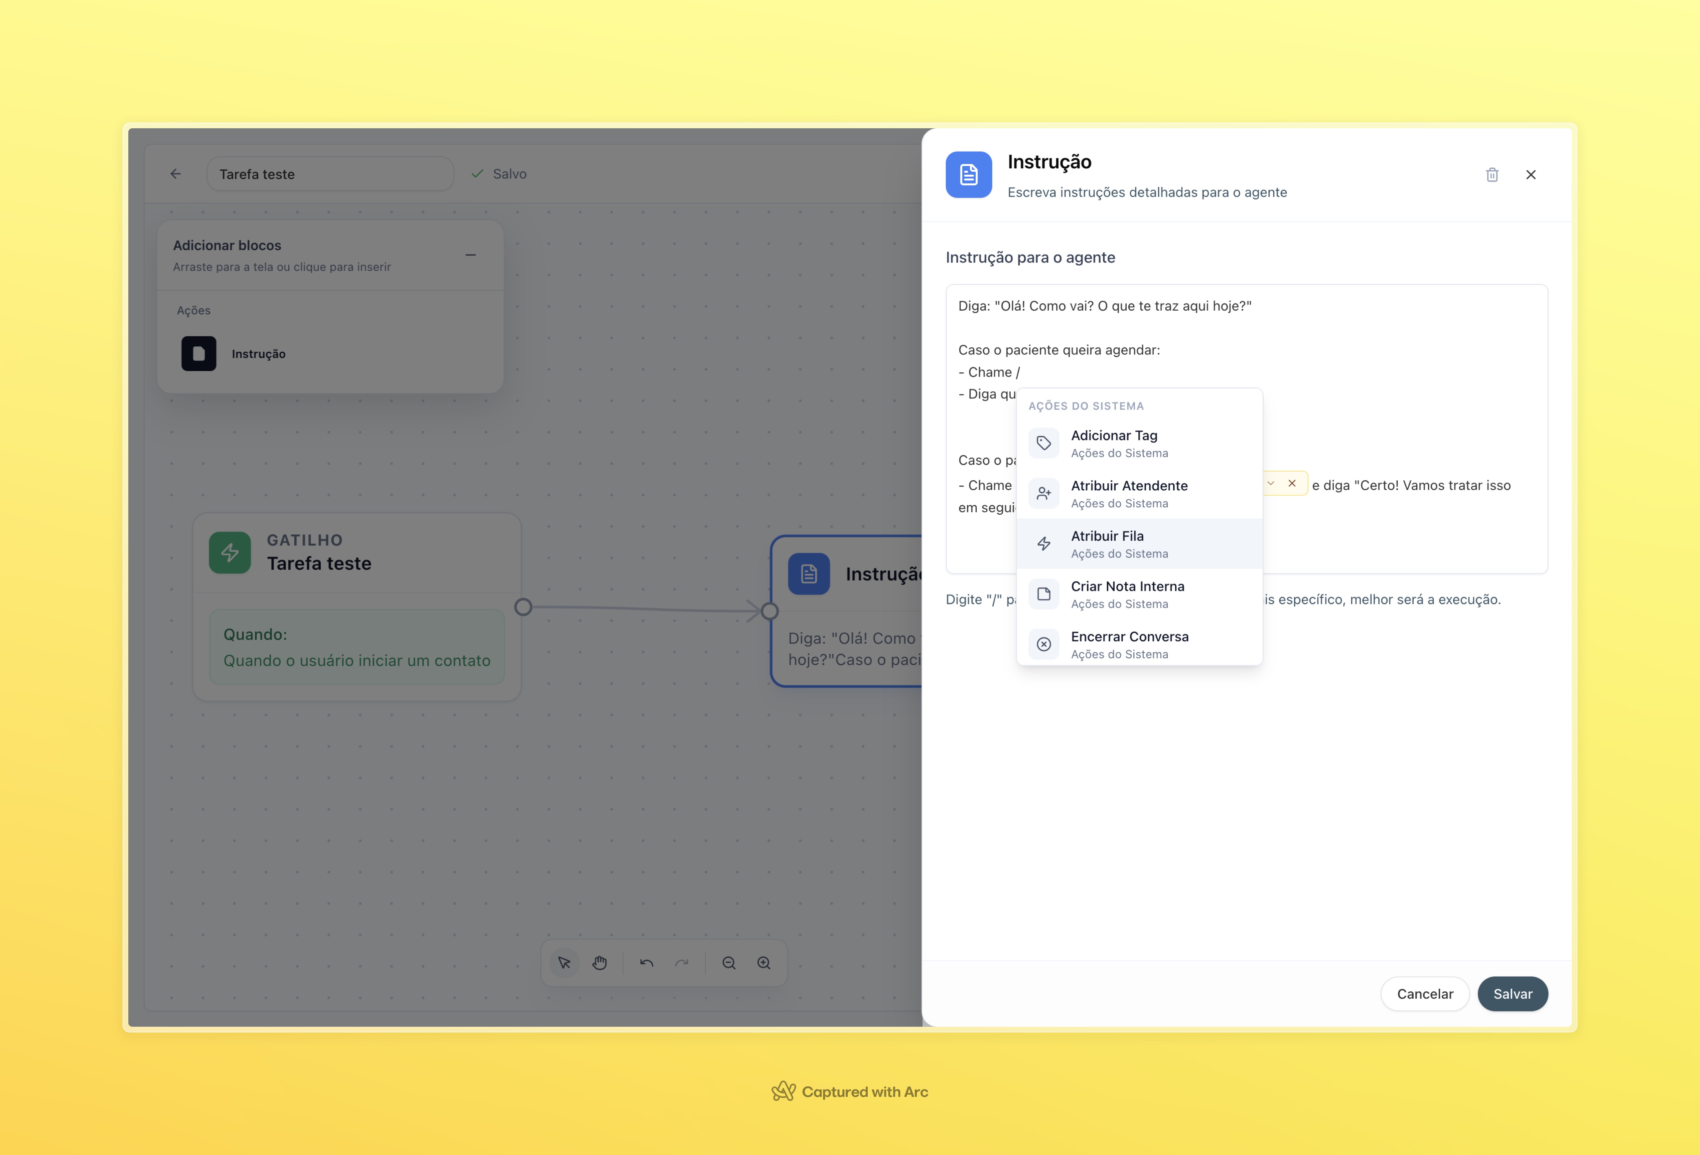Open the chevron dropdown on the yellow tag

tap(1271, 484)
